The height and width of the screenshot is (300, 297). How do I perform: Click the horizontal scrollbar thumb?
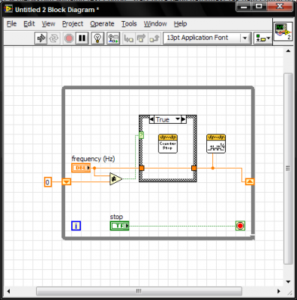click(x=139, y=291)
